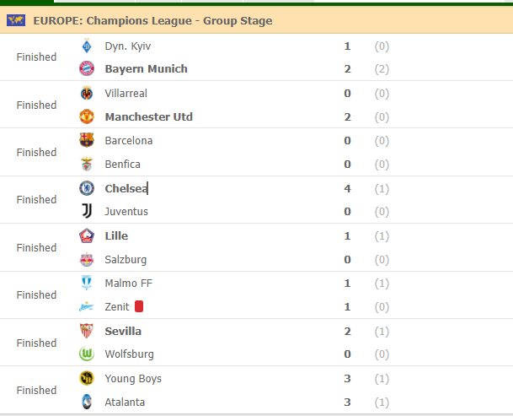Click the Villarreal club crest
Viewport: 513px width, 416px height.
click(x=87, y=93)
